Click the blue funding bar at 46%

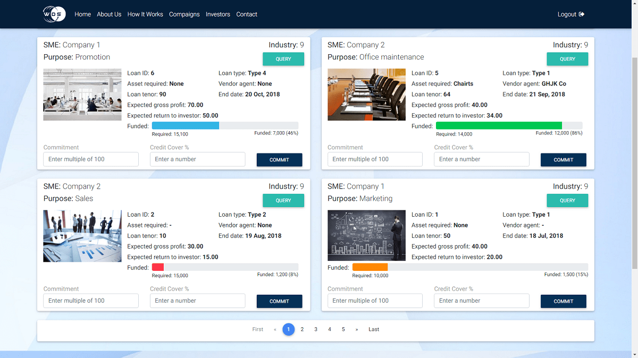186,125
